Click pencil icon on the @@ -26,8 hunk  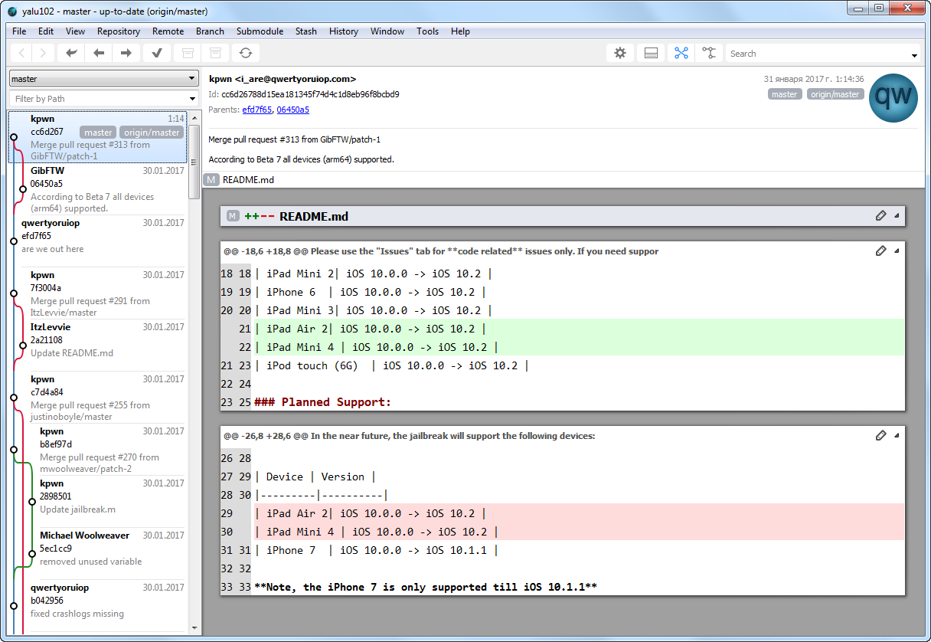click(881, 435)
